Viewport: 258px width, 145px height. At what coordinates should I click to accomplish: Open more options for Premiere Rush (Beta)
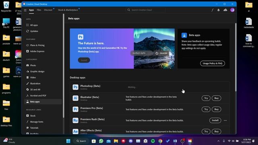point(225,120)
